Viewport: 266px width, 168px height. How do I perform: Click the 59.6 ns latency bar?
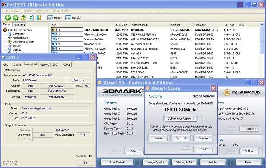(x=67, y=49)
